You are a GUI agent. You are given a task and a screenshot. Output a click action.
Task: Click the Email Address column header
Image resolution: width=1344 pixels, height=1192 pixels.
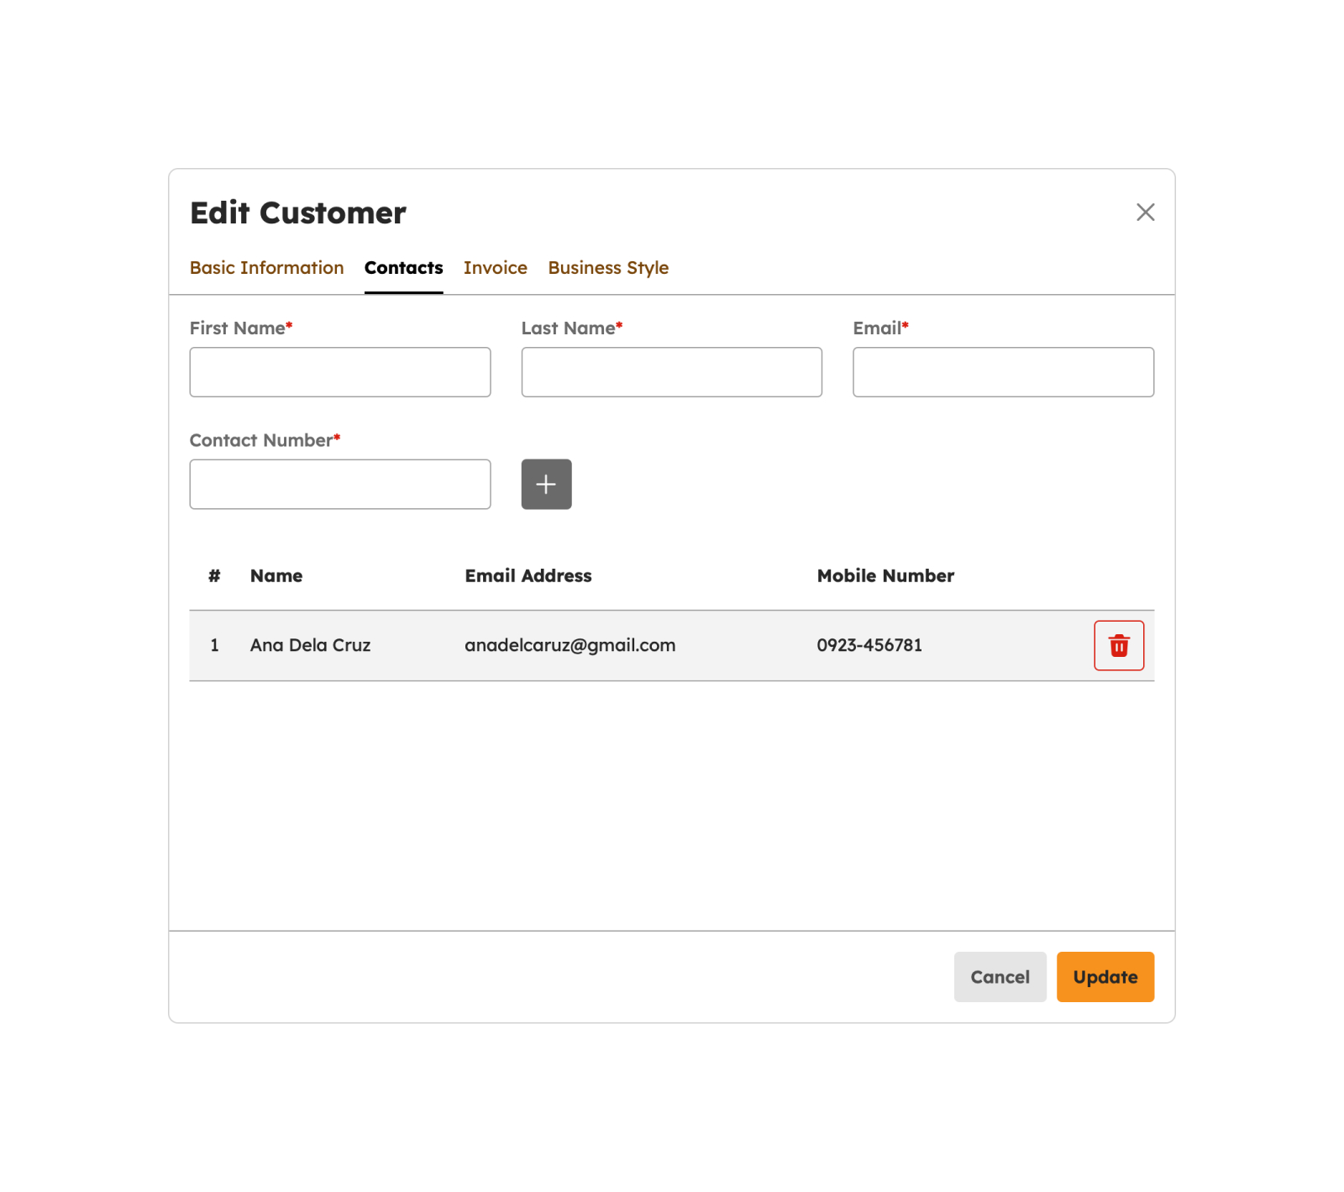pyautogui.click(x=528, y=575)
